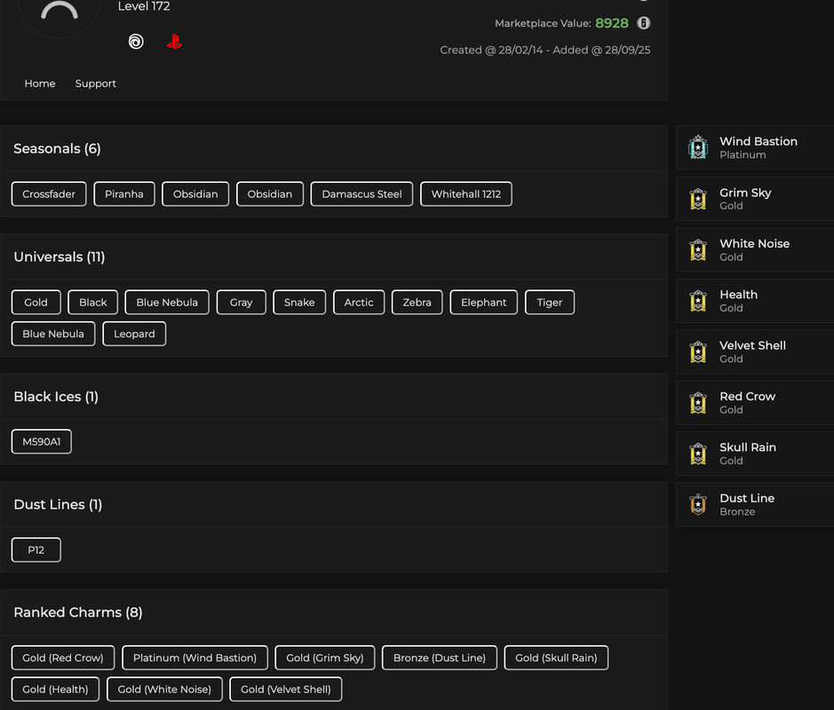Click the Seasonals (6) section header
This screenshot has height=710, width=834.
[57, 149]
